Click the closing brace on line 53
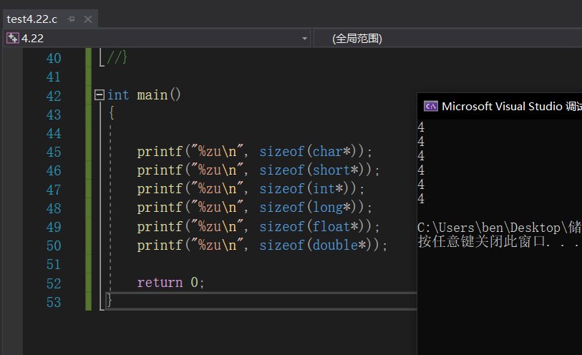The width and height of the screenshot is (582, 355). pos(110,301)
